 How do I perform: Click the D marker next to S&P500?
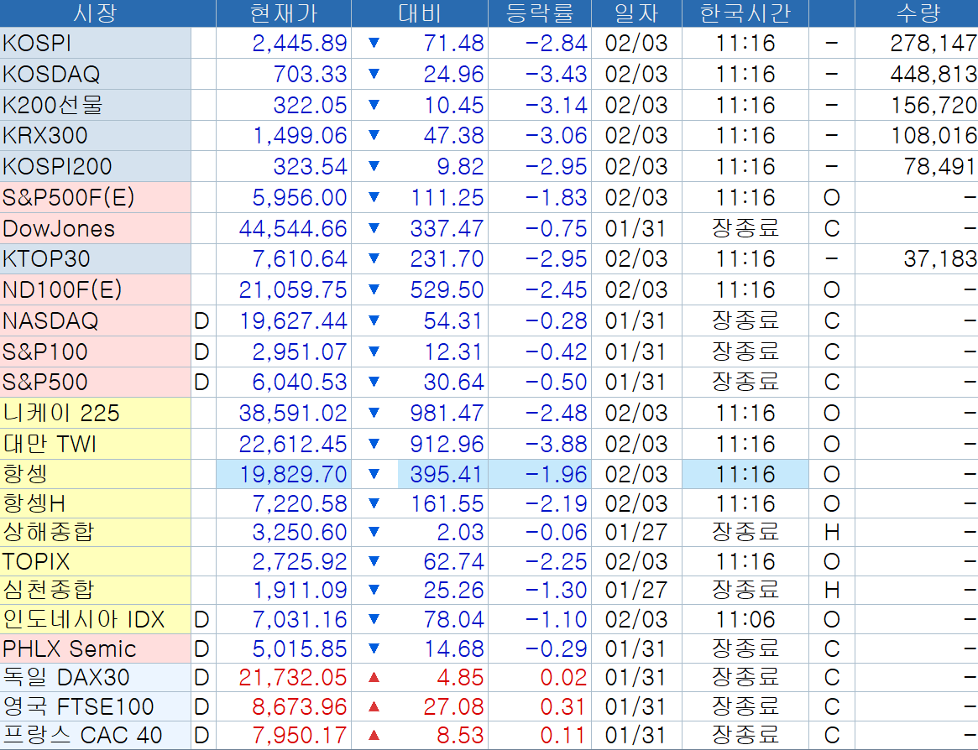coord(202,383)
